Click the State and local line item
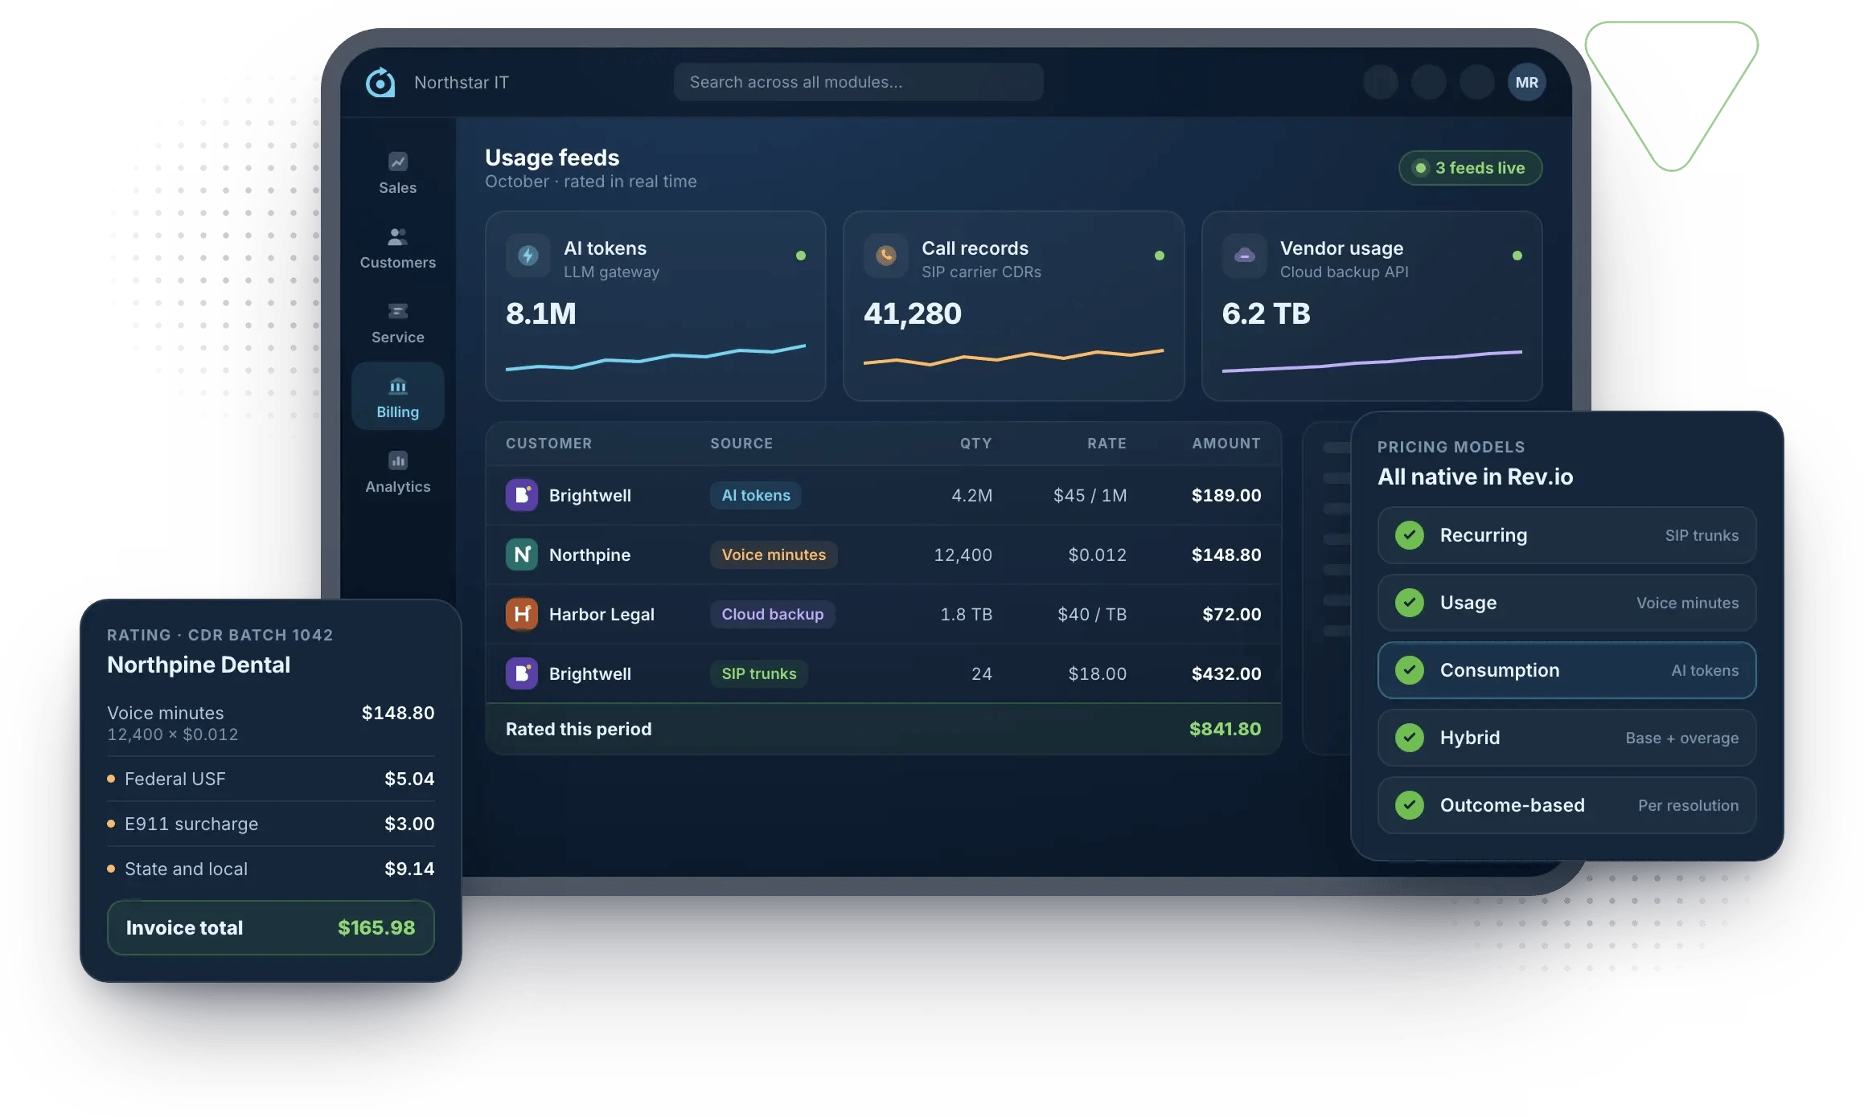The width and height of the screenshot is (1864, 1117). [270, 869]
